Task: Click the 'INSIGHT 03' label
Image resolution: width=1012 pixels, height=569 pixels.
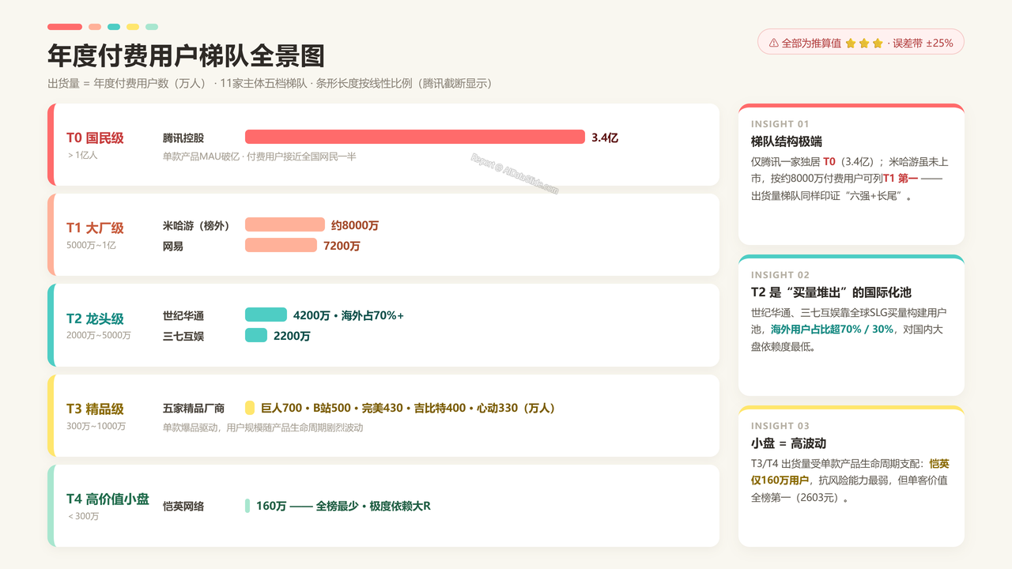Action: 780,426
